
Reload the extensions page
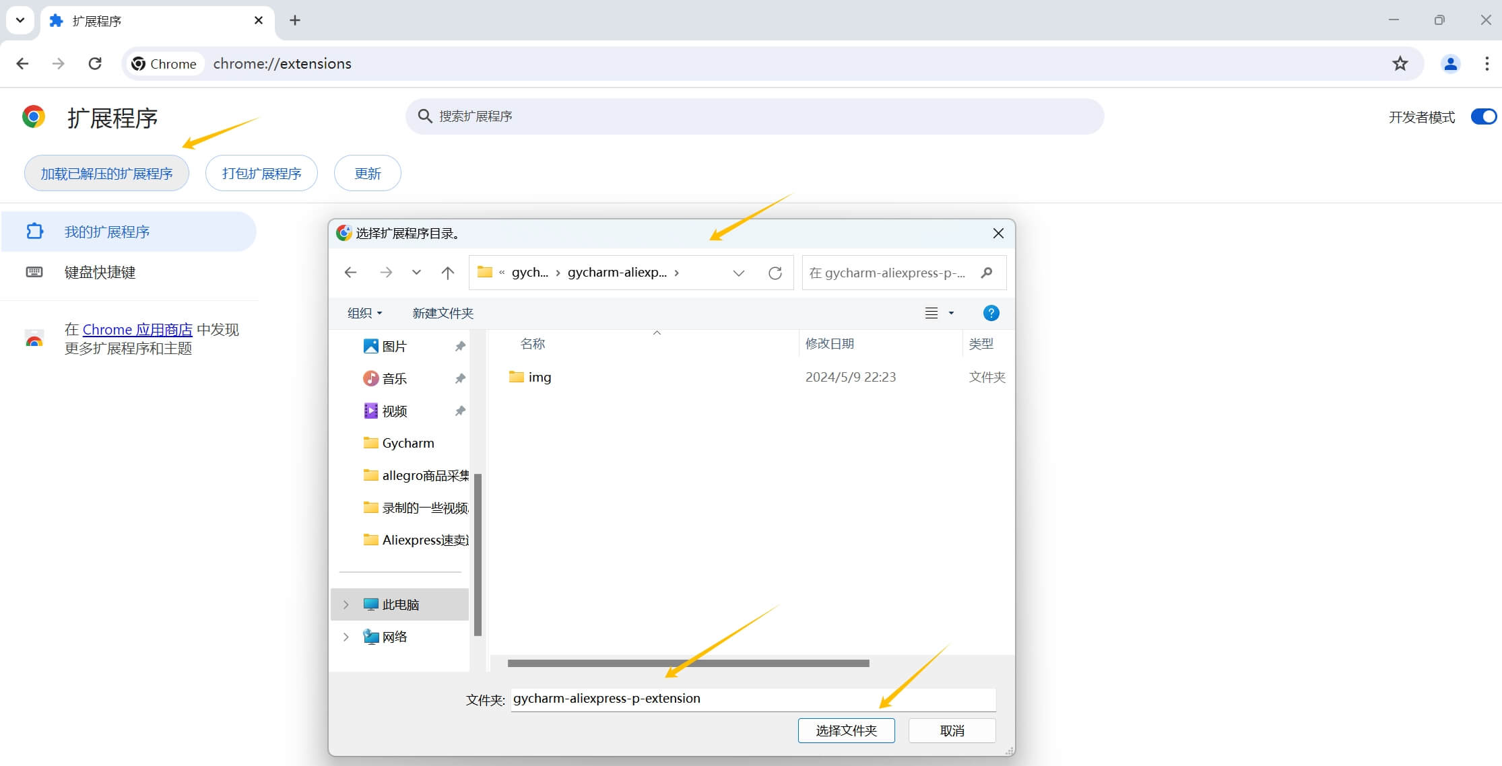95,63
